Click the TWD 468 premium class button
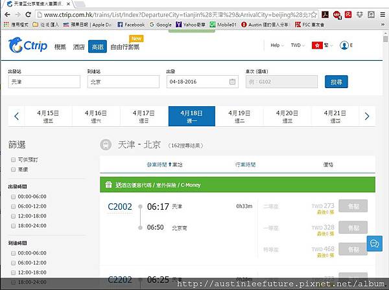 pos(353,249)
